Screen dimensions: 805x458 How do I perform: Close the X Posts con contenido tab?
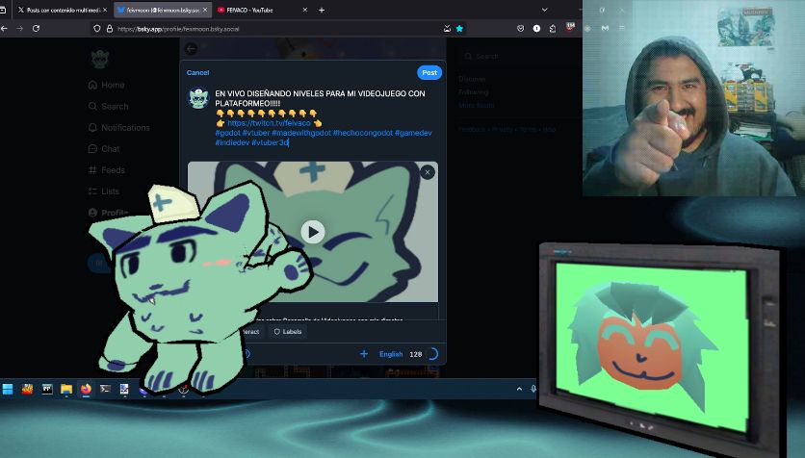click(x=105, y=10)
